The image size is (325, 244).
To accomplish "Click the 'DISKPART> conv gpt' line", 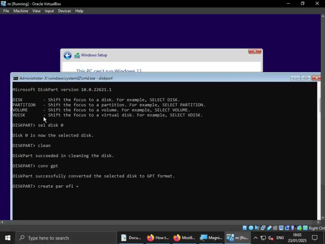I will 35,166.
